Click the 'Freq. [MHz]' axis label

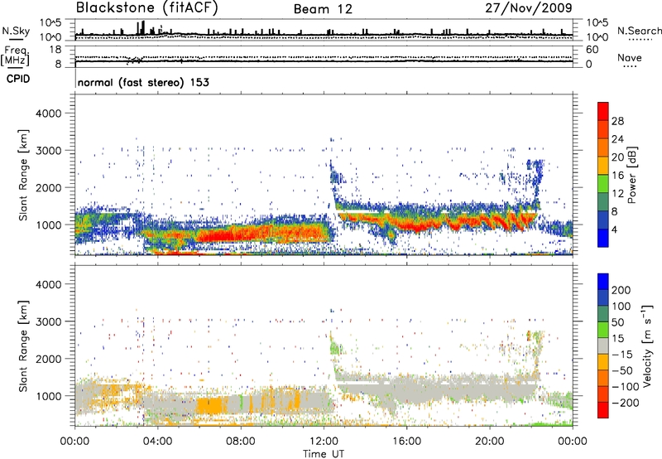pos(16,57)
